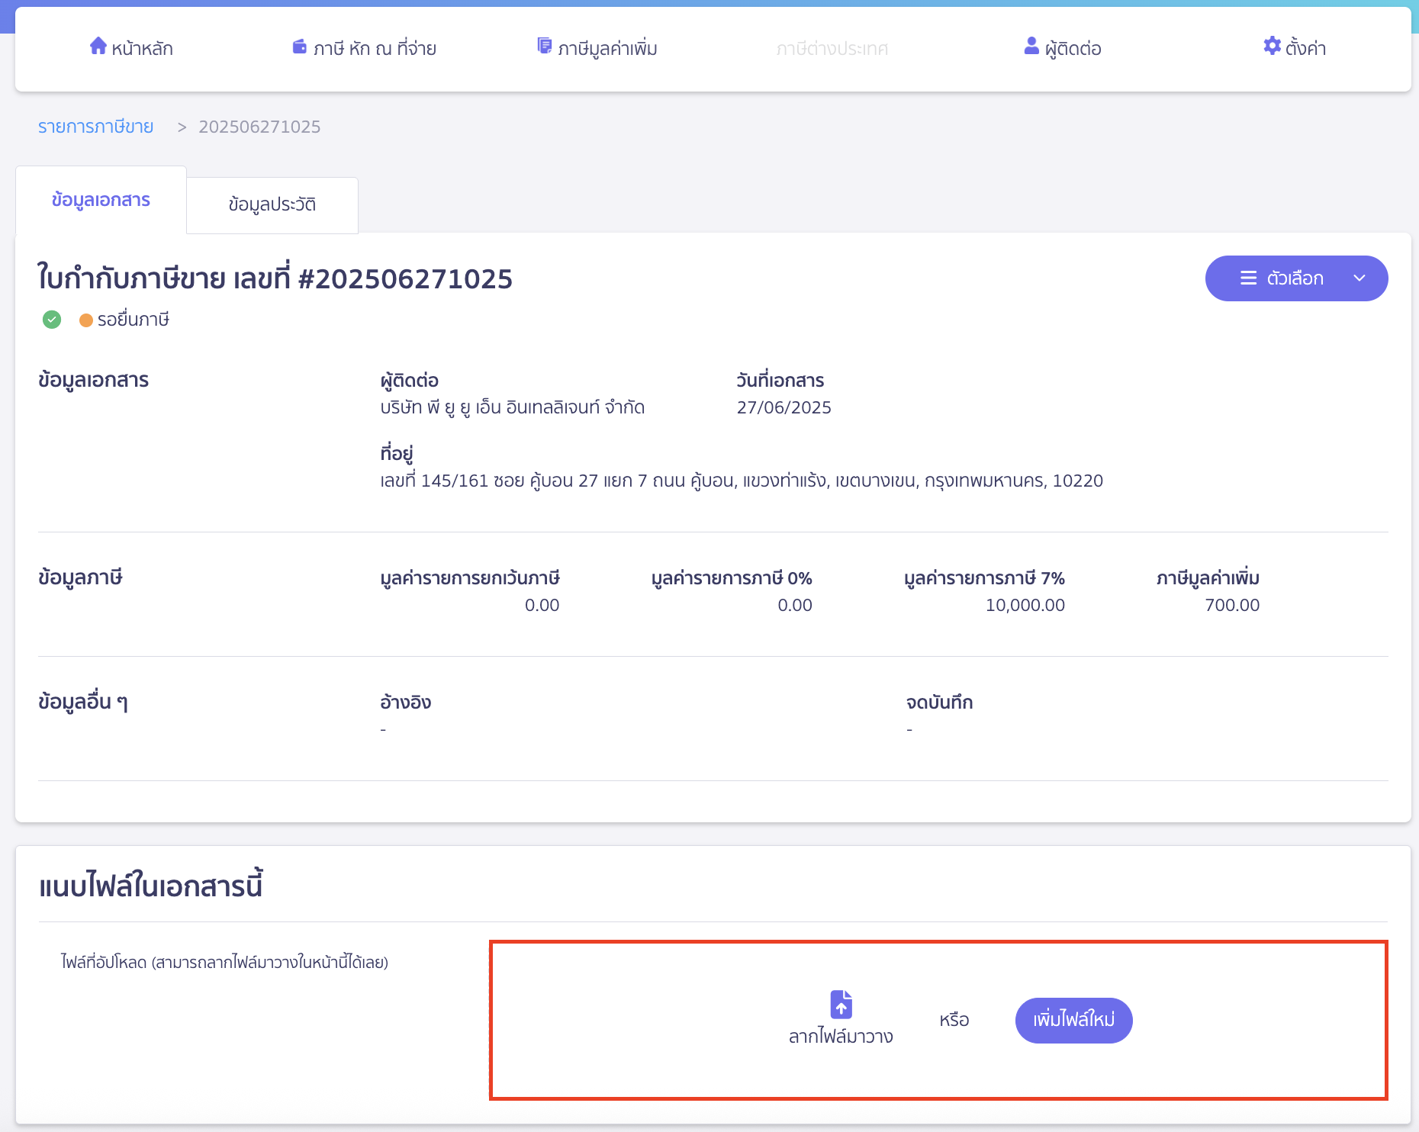Click the wallet icon for withholding tax
Viewport: 1419px width, 1132px height.
click(x=299, y=47)
